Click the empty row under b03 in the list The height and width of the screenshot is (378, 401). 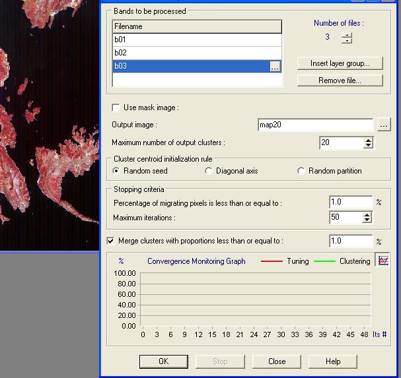197,80
